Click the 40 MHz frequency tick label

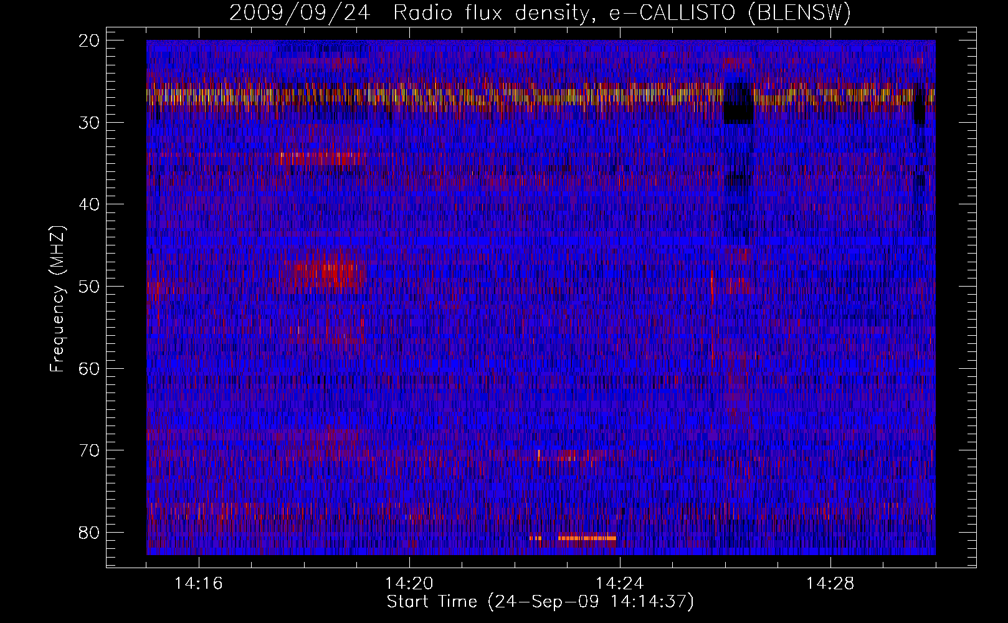(90, 204)
